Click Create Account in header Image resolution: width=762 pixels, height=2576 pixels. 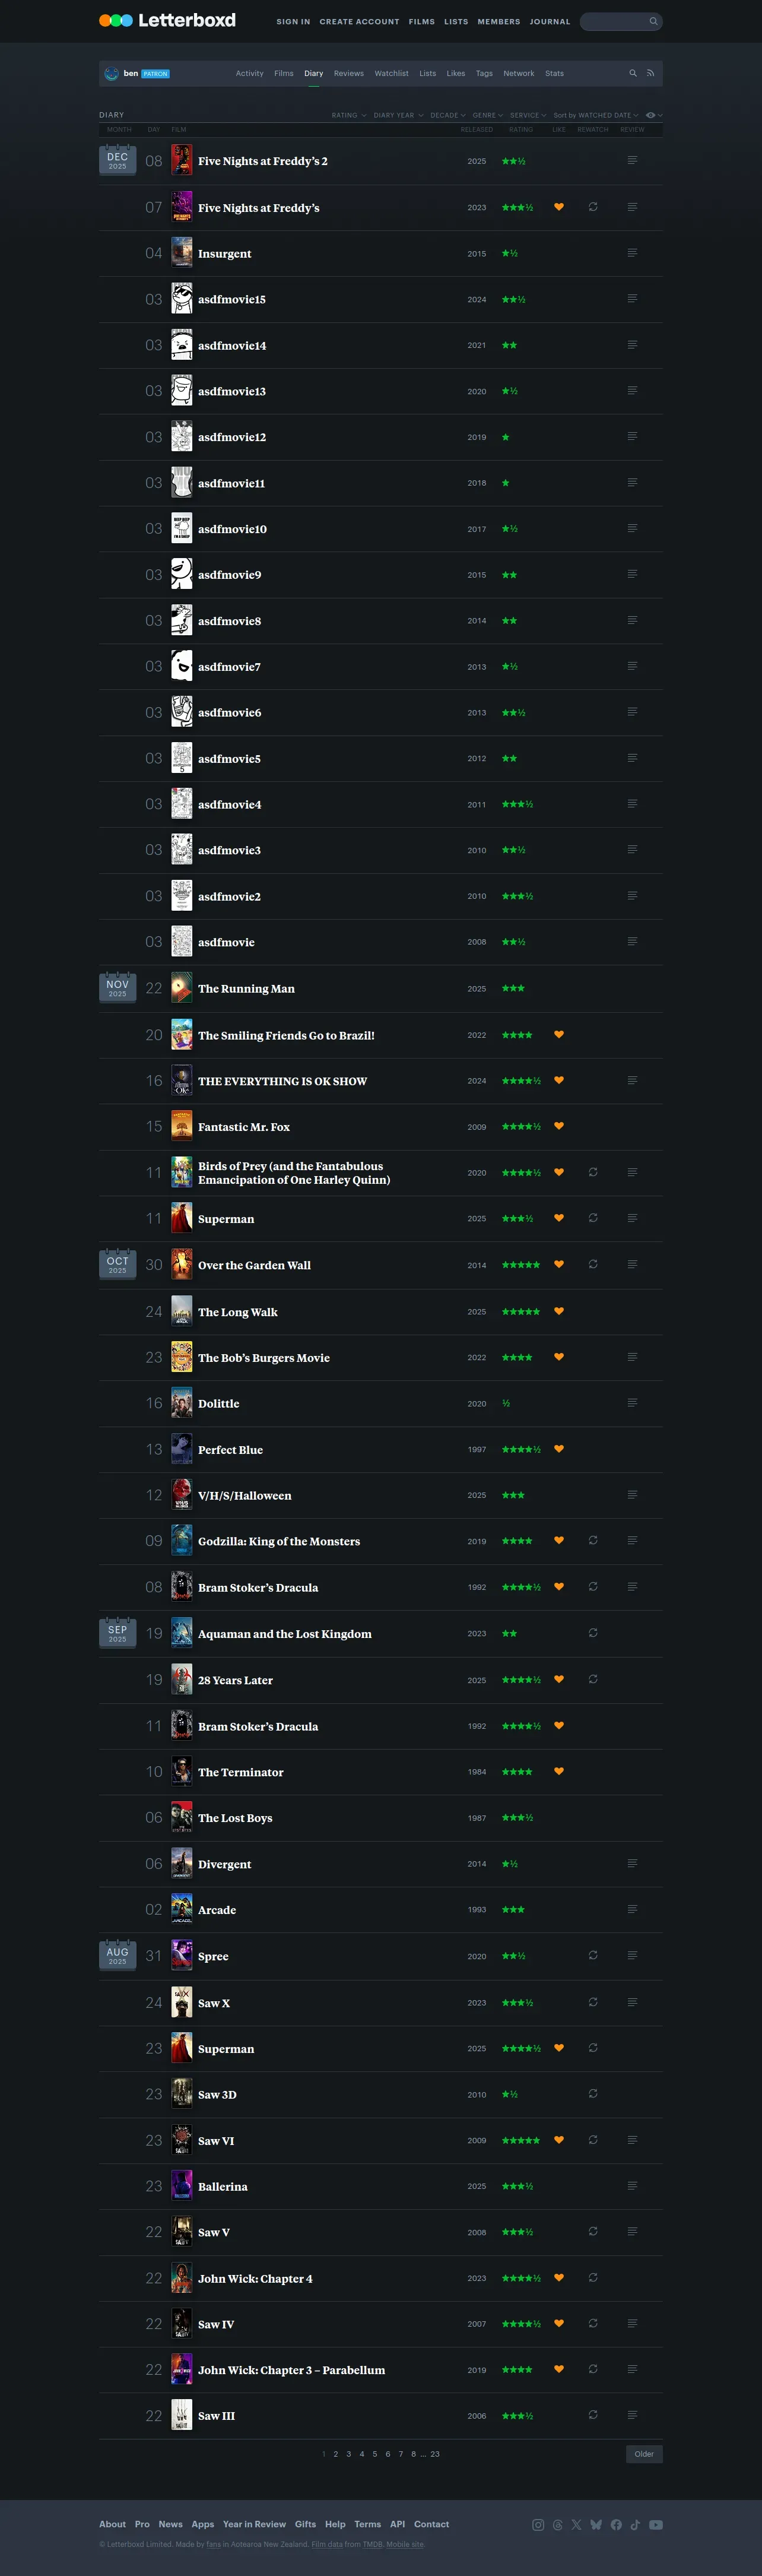359,21
